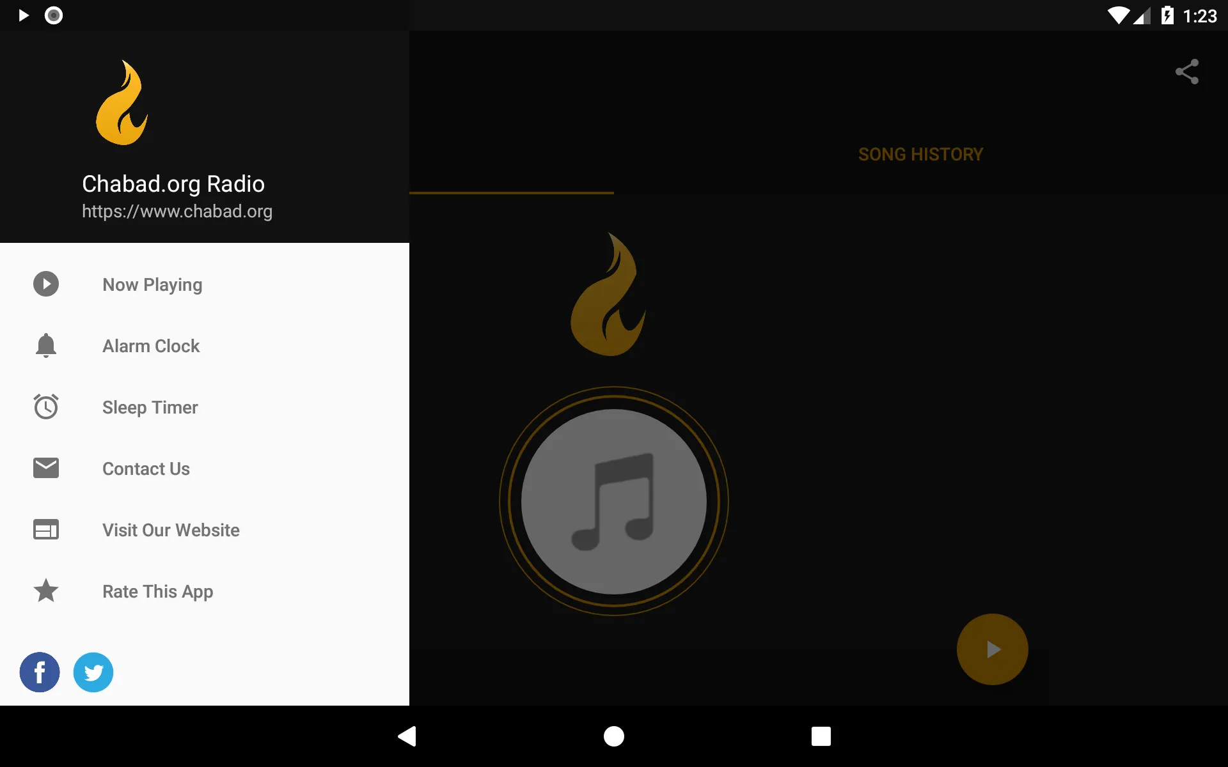Screen dimensions: 1228x767
Task: Click the music note album art icon
Action: (x=613, y=499)
